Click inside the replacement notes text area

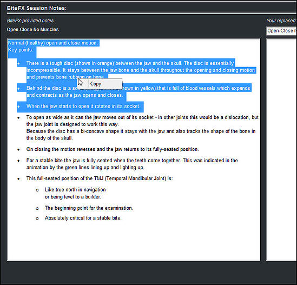282,150
